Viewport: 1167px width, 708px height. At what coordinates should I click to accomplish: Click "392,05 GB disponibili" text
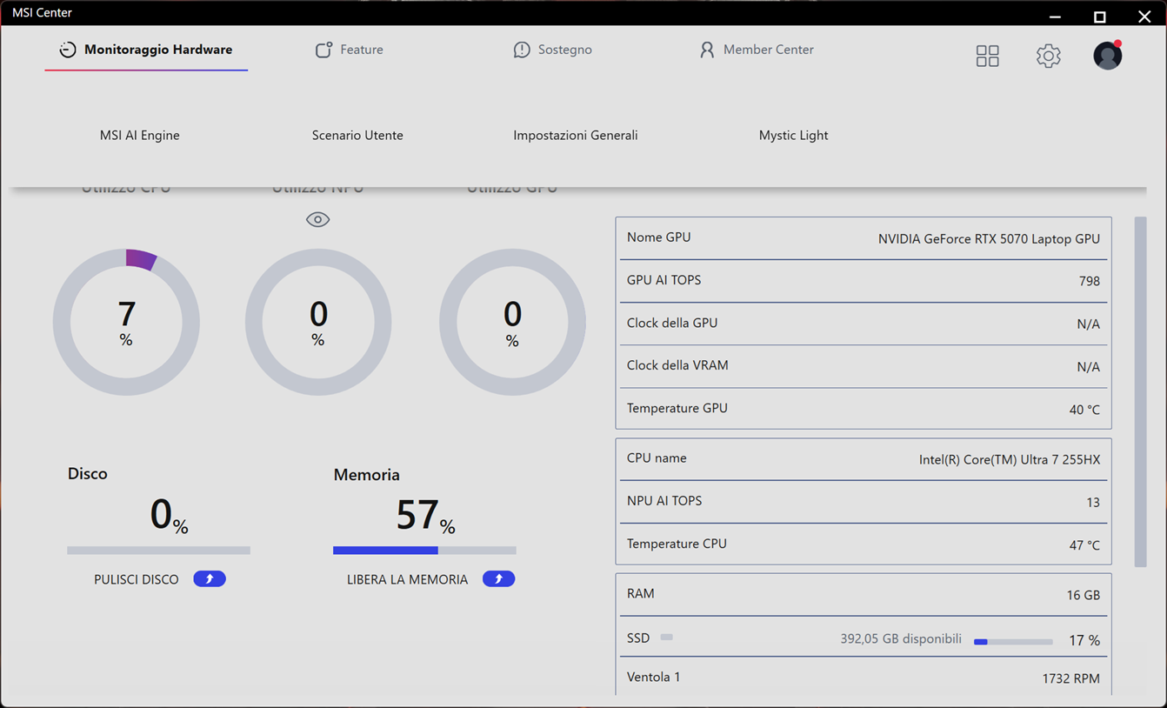(901, 638)
